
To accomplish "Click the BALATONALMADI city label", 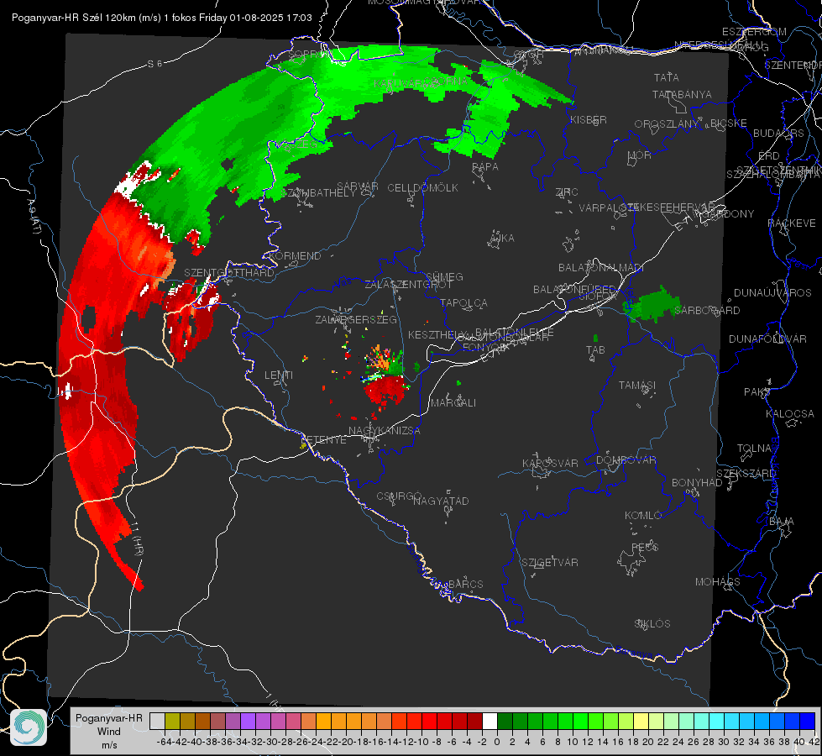I will tap(601, 268).
